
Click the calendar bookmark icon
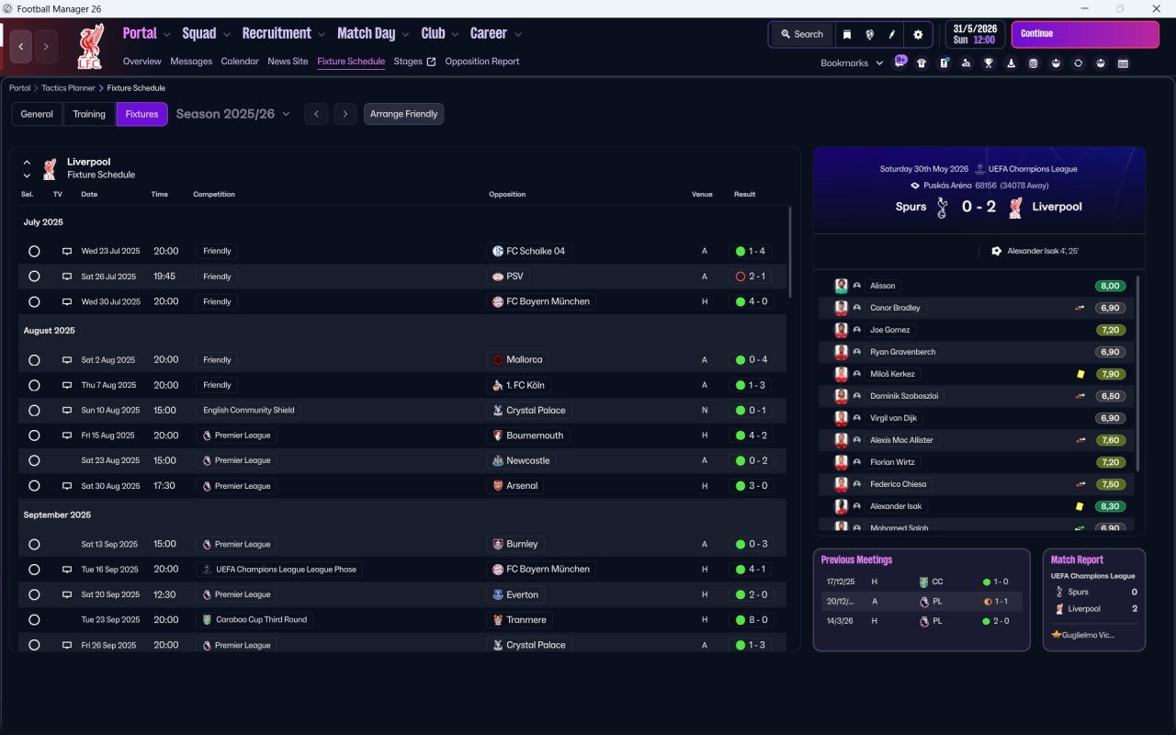1123,63
